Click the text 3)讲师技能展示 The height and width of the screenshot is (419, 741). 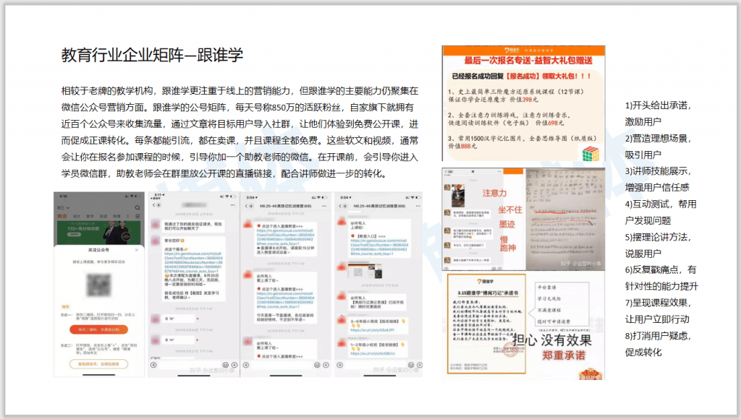click(x=656, y=170)
